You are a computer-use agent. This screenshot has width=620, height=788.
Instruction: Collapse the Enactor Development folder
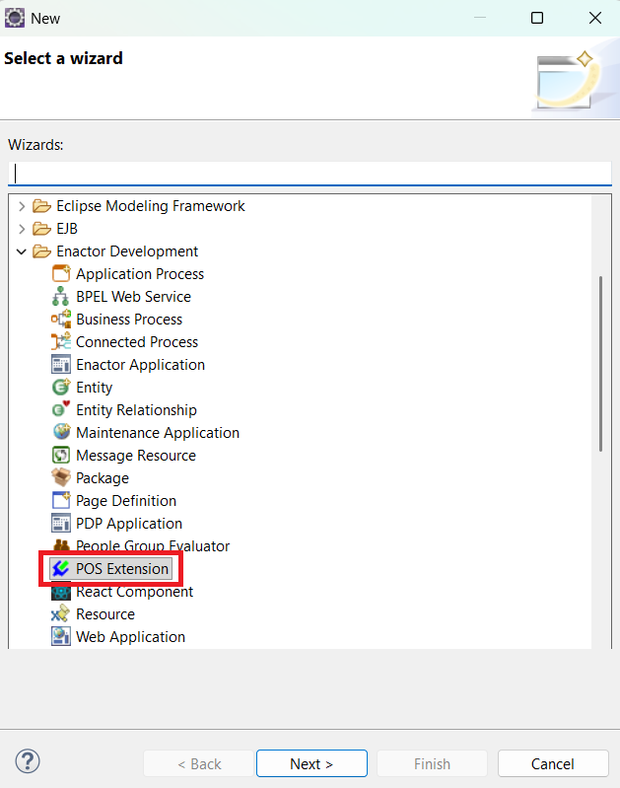pyautogui.click(x=22, y=251)
